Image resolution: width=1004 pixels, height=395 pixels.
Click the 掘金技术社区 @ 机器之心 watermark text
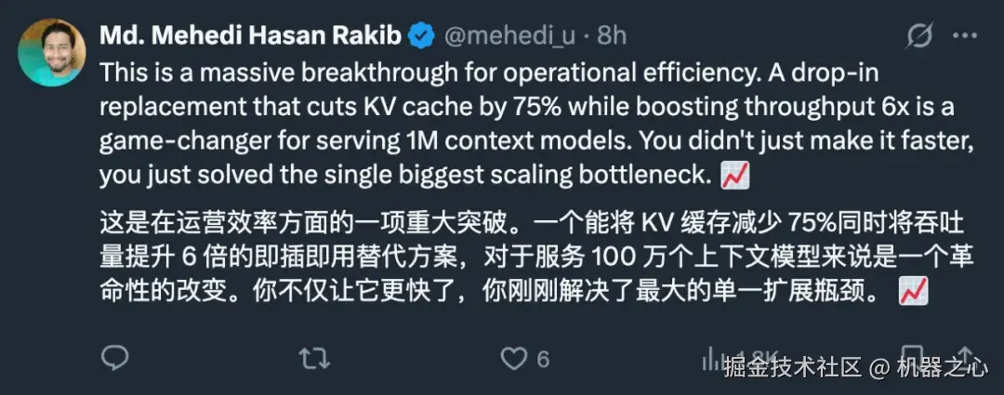[856, 368]
